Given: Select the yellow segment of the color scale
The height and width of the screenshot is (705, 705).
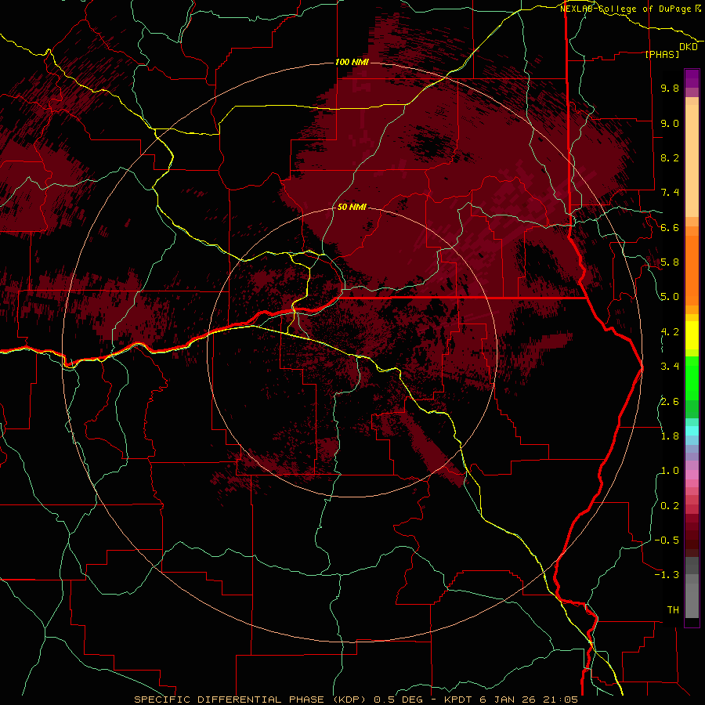Looking at the screenshot, I should click(692, 335).
